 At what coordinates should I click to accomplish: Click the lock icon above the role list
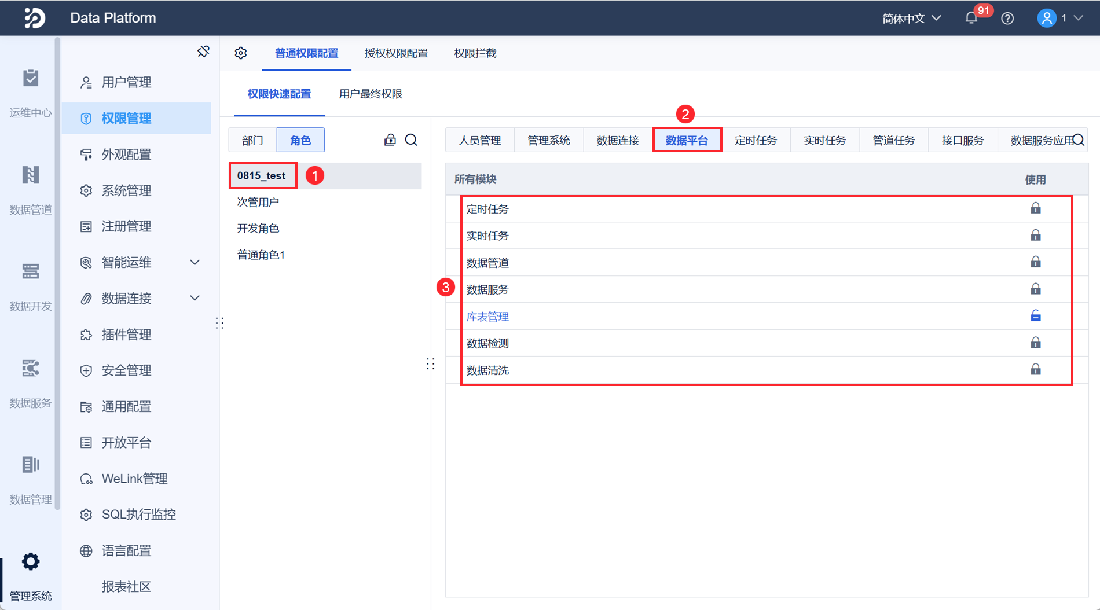pyautogui.click(x=390, y=140)
